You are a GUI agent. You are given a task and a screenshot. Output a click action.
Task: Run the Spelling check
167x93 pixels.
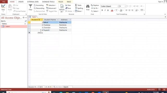tap(79, 8)
